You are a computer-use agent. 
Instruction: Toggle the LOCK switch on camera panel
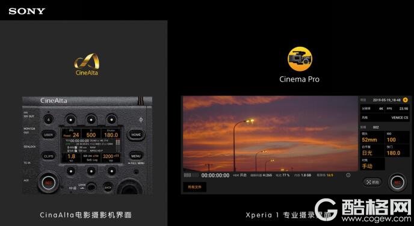click(x=91, y=187)
